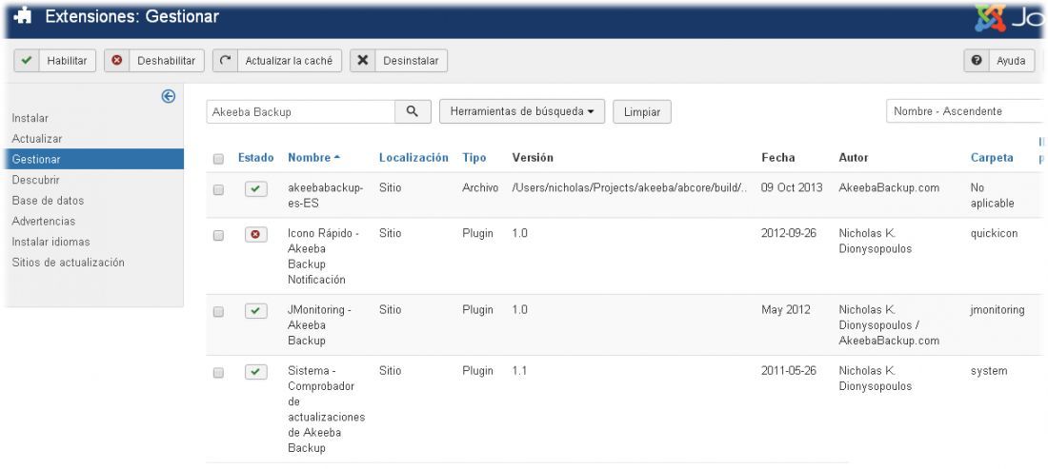1048x469 pixels.
Task: Click the Deshabilitar button
Action: click(x=153, y=61)
